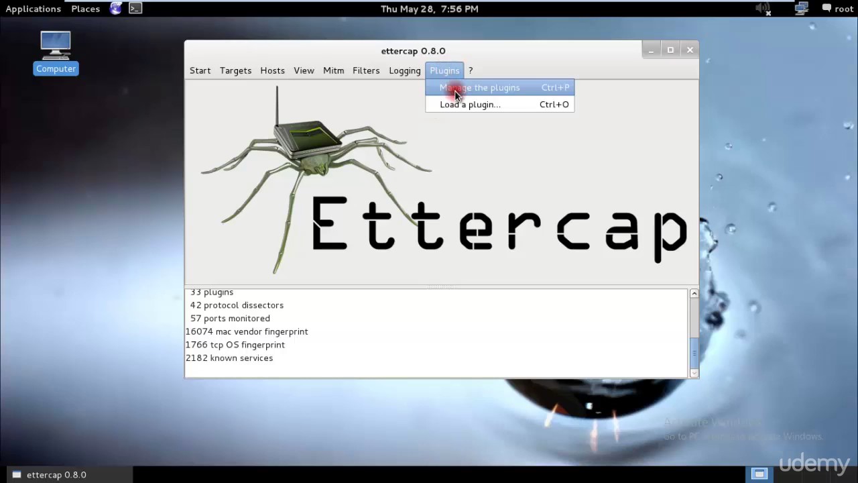Click the '2182 known services' line
This screenshot has height=483, width=858.
coord(229,358)
